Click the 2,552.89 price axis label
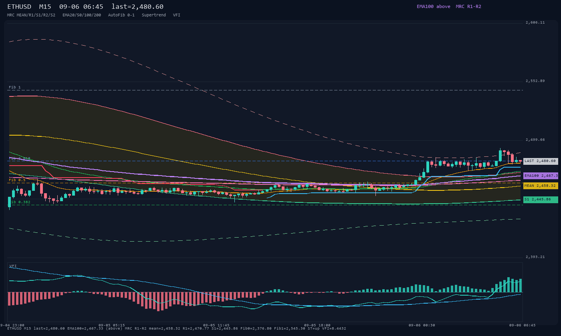561x336 pixels. tap(535, 81)
